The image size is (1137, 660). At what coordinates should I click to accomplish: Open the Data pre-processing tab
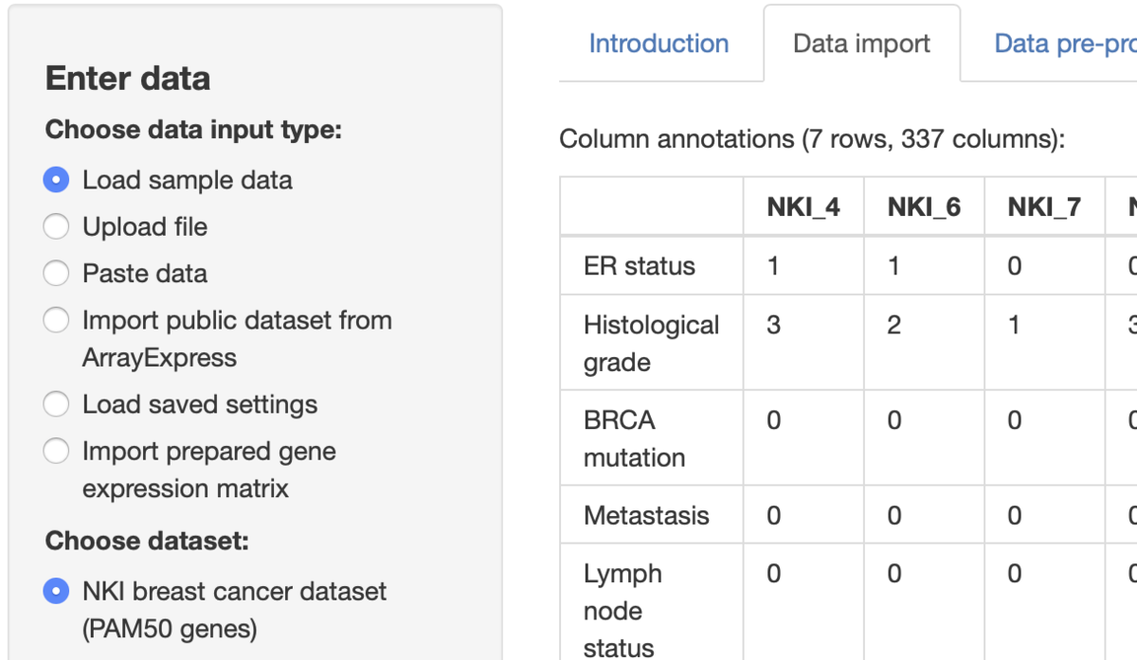coord(1065,44)
